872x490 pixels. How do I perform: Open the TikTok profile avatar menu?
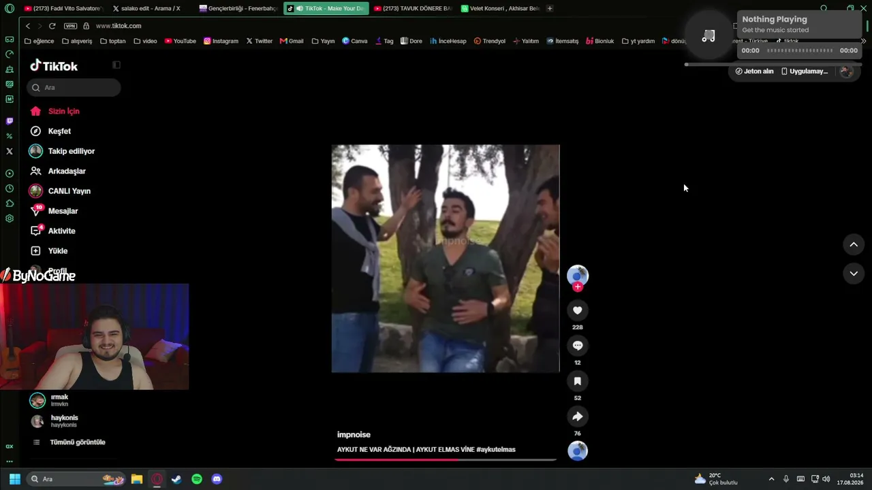click(x=846, y=71)
